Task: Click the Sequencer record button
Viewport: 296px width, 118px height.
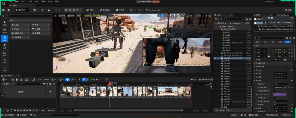Action: [7, 110]
